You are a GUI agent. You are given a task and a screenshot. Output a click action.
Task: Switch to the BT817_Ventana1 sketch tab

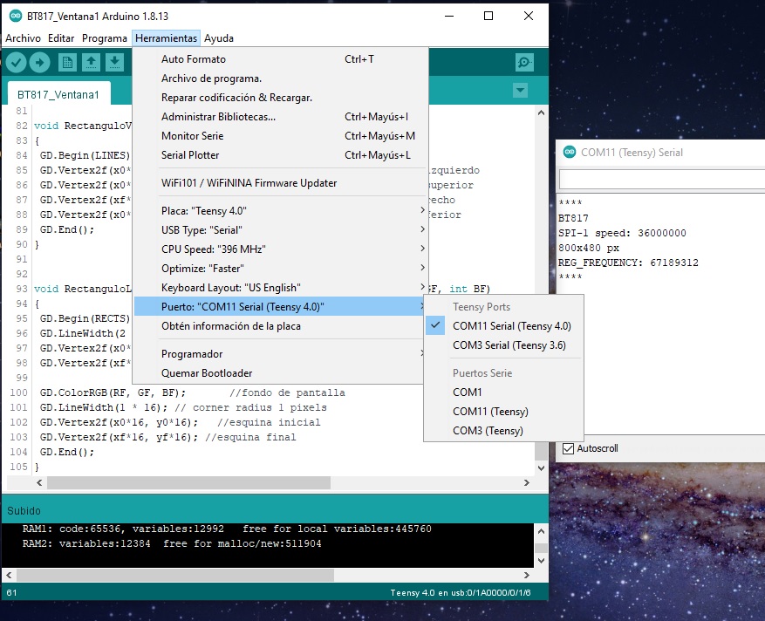click(58, 94)
